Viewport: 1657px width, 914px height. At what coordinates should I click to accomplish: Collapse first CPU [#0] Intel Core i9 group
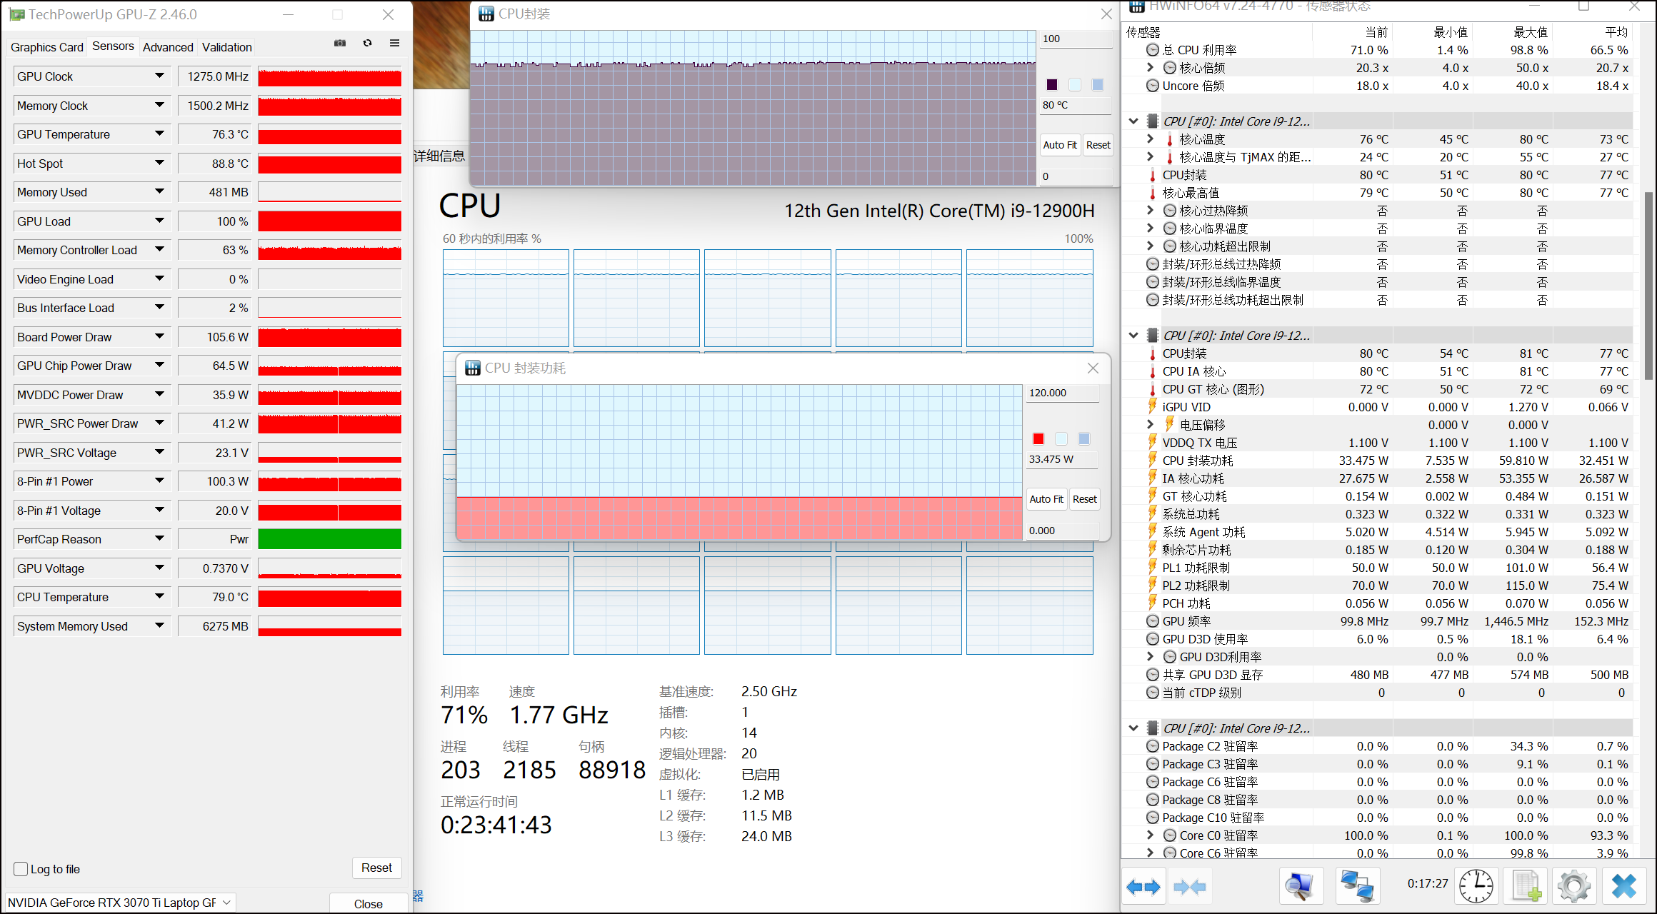point(1133,121)
